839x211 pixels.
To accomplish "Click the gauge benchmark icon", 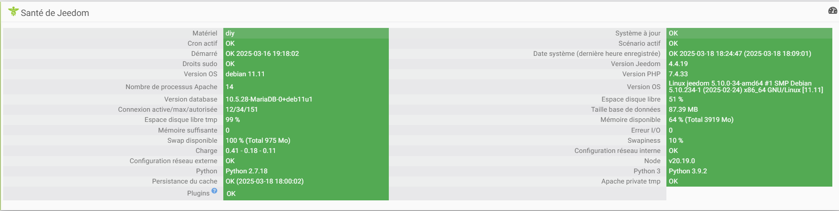I will click(832, 11).
